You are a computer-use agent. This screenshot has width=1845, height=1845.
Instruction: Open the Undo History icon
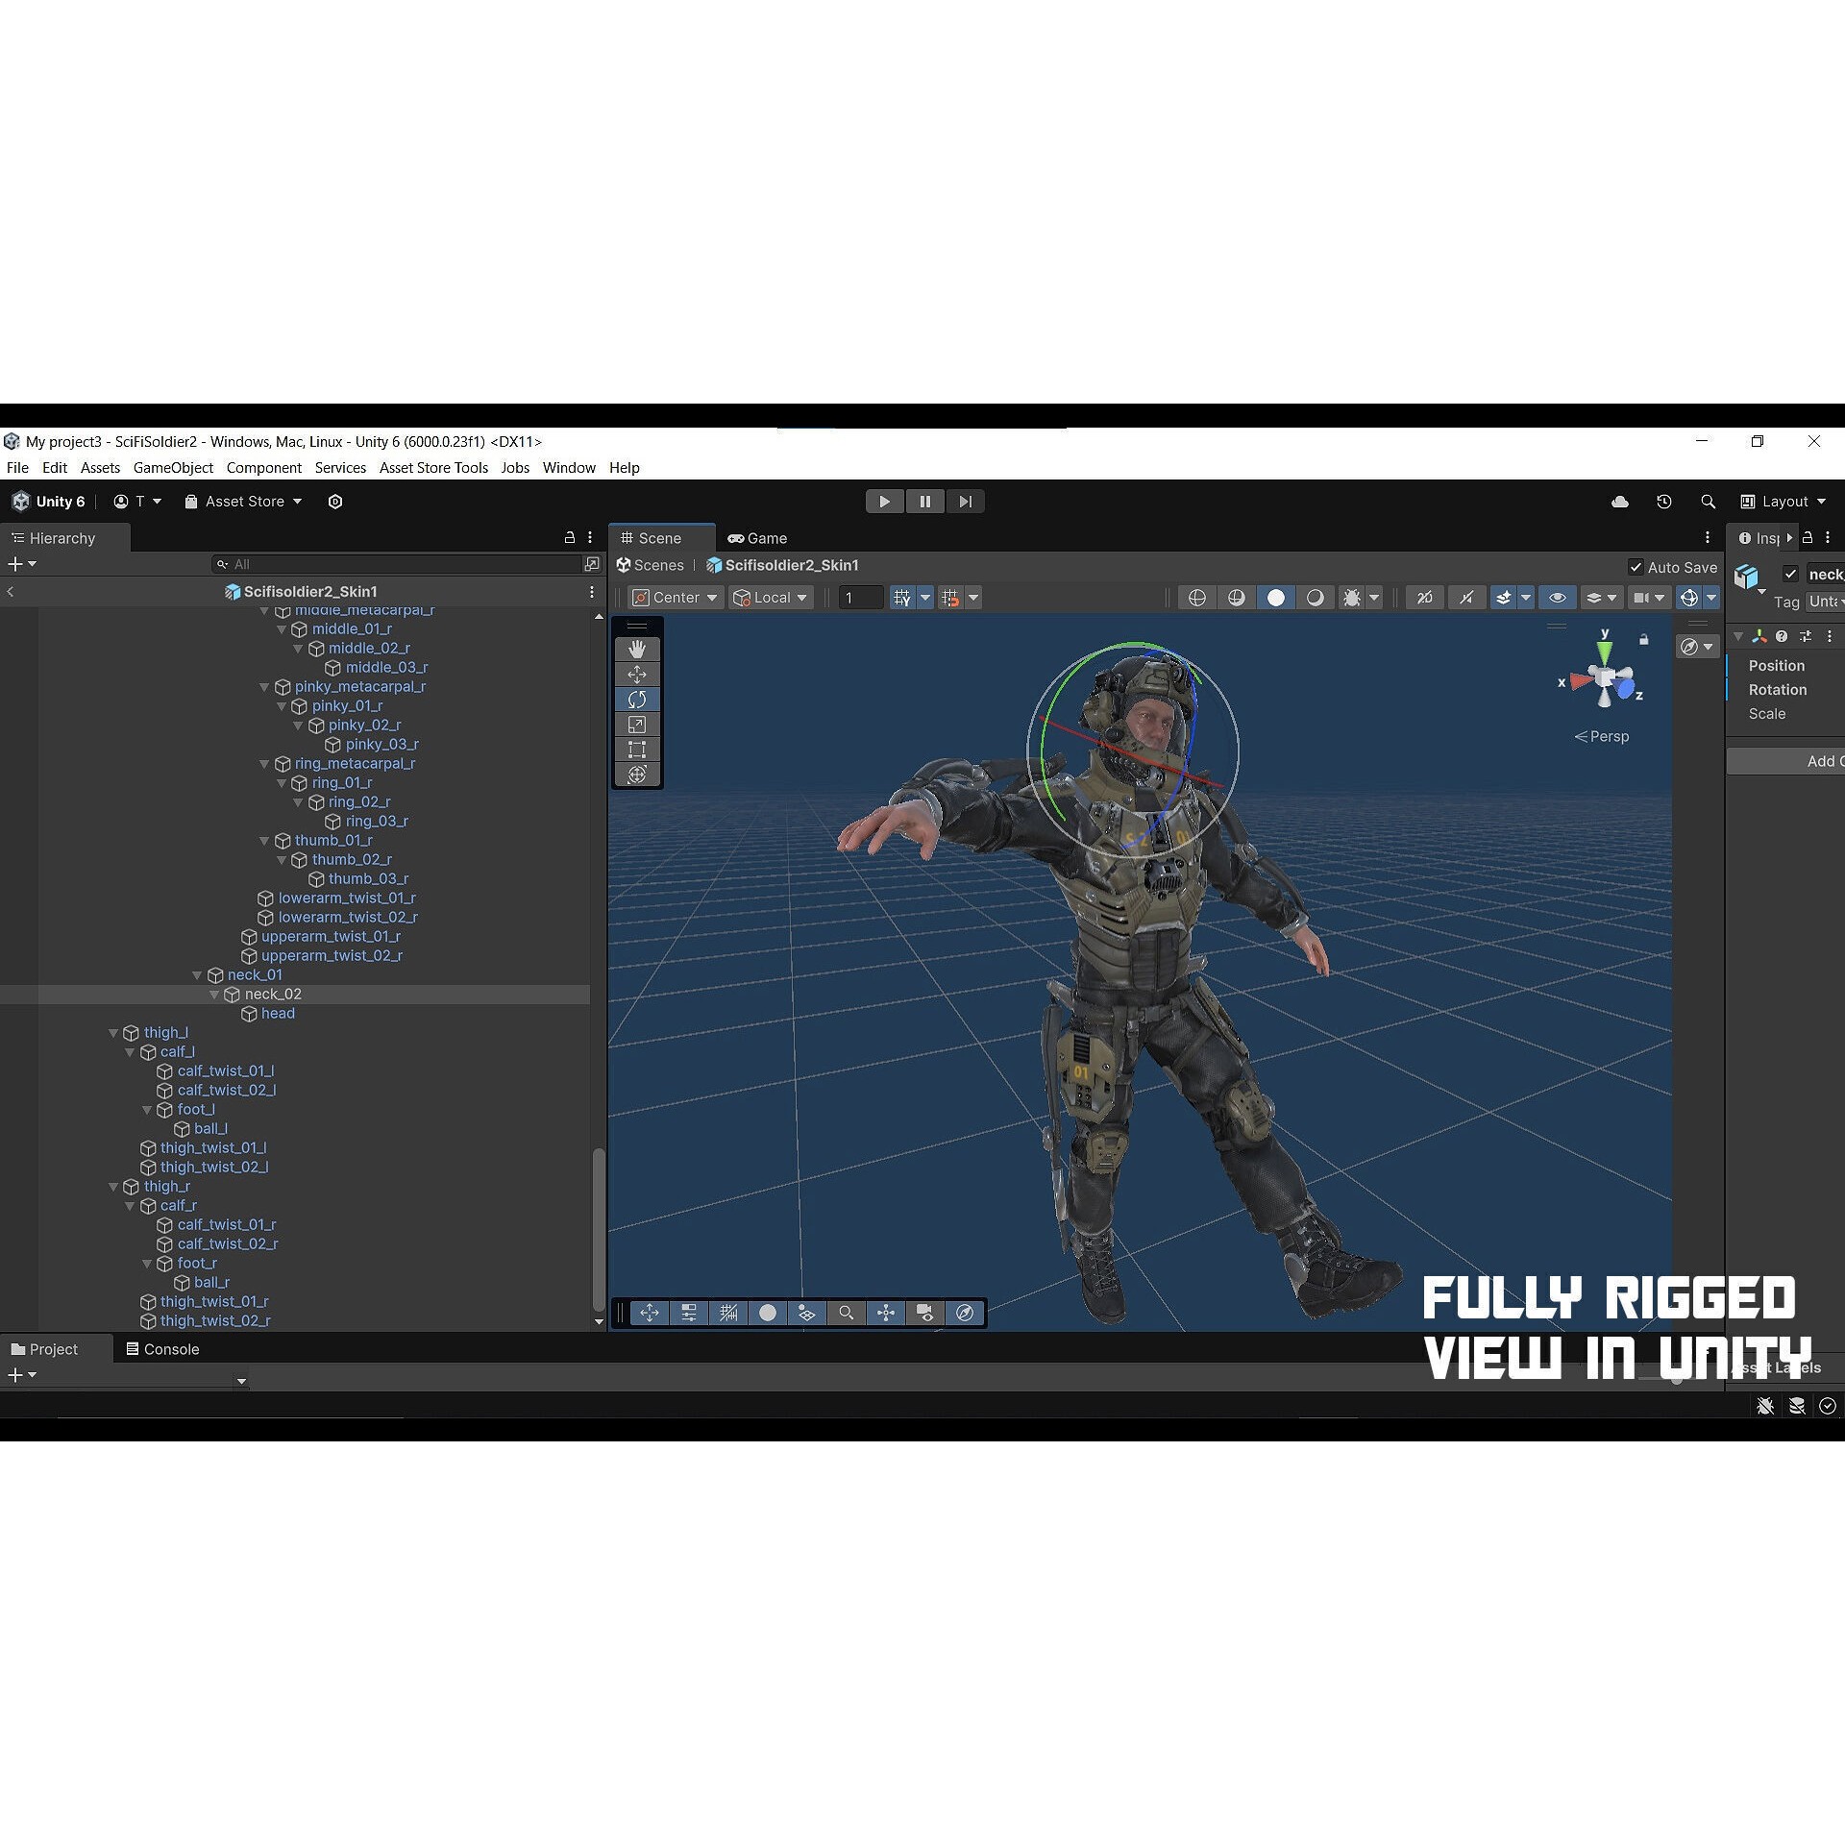1664,502
